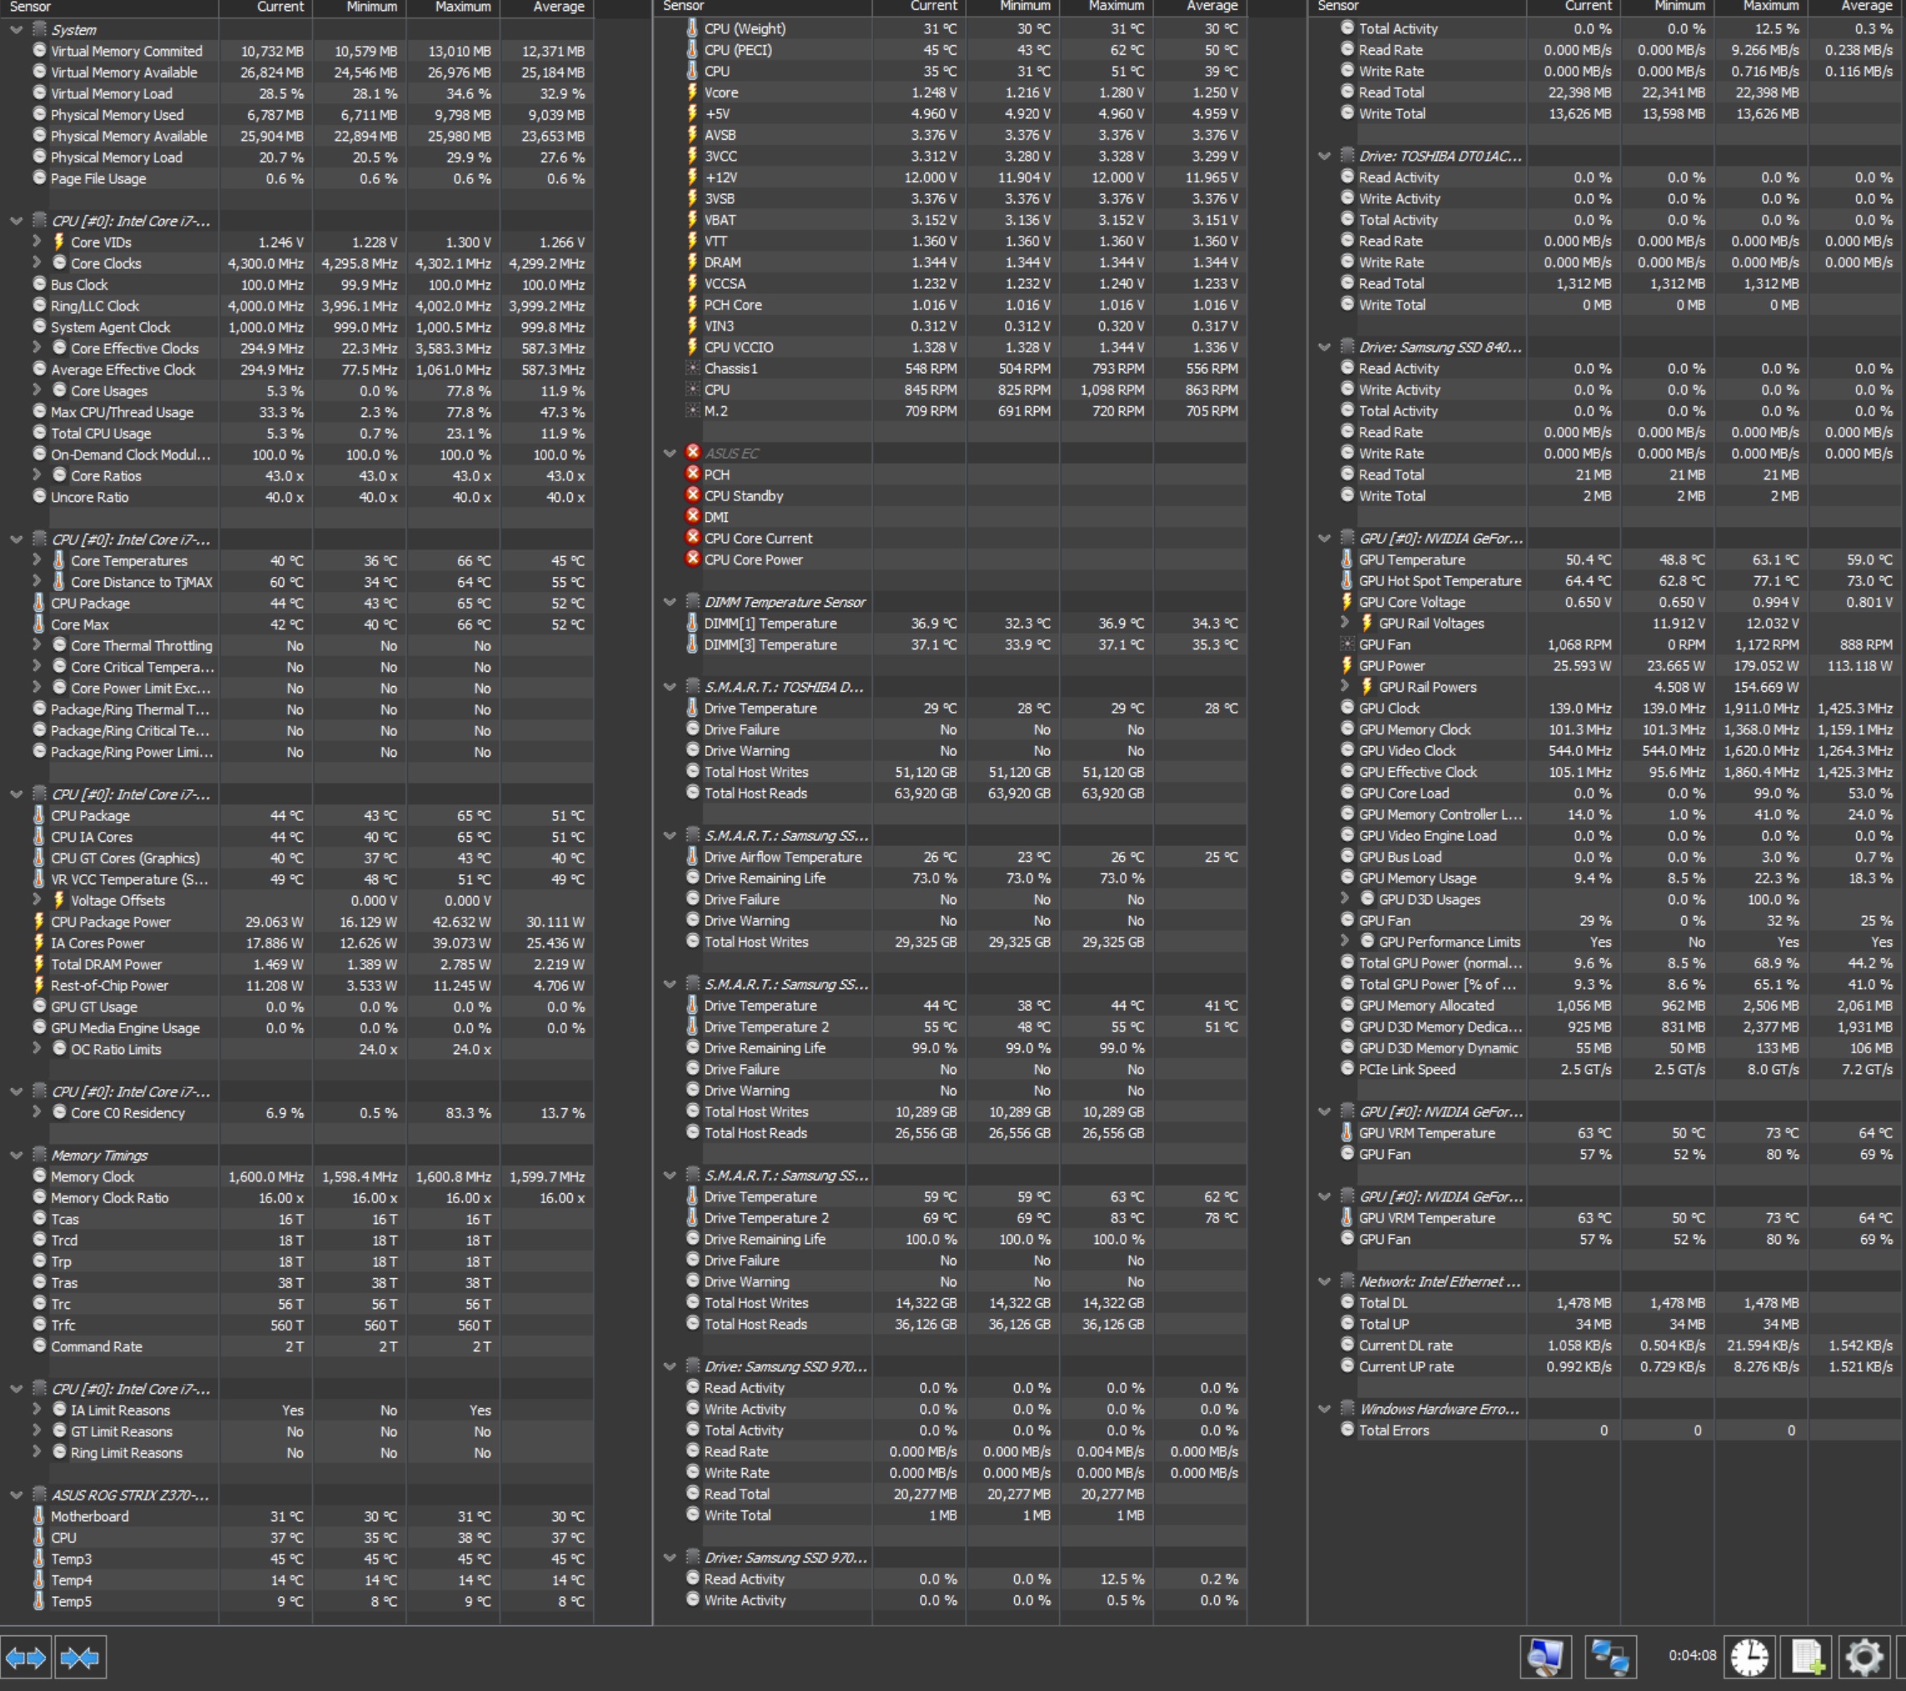Click red X icon beside CPU Core Power
This screenshot has width=1906, height=1691.
click(693, 560)
